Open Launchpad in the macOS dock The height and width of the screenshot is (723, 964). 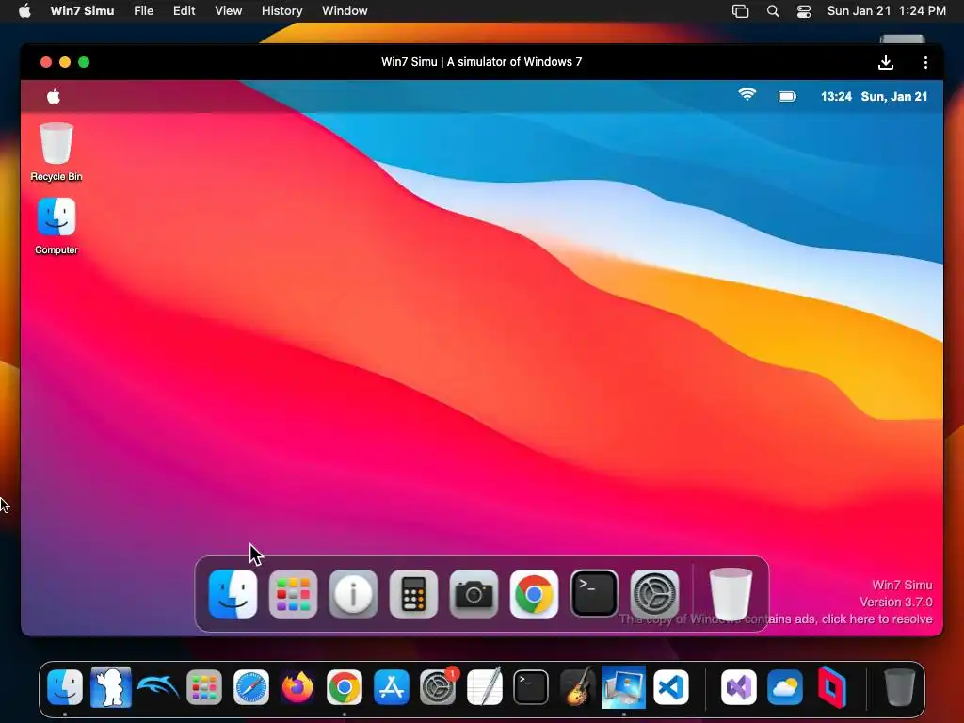click(204, 687)
